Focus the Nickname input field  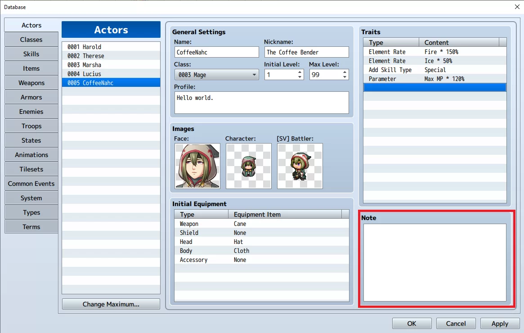306,52
